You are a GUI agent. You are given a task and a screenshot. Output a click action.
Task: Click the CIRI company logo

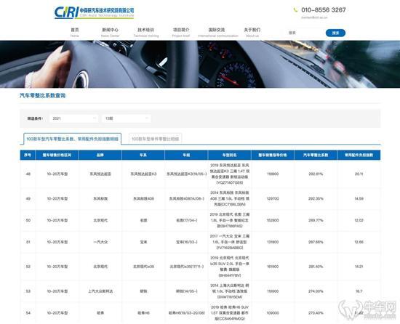point(94,12)
